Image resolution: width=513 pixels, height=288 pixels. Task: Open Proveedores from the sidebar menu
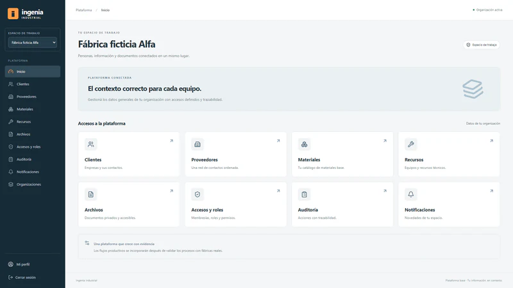(x=33, y=97)
